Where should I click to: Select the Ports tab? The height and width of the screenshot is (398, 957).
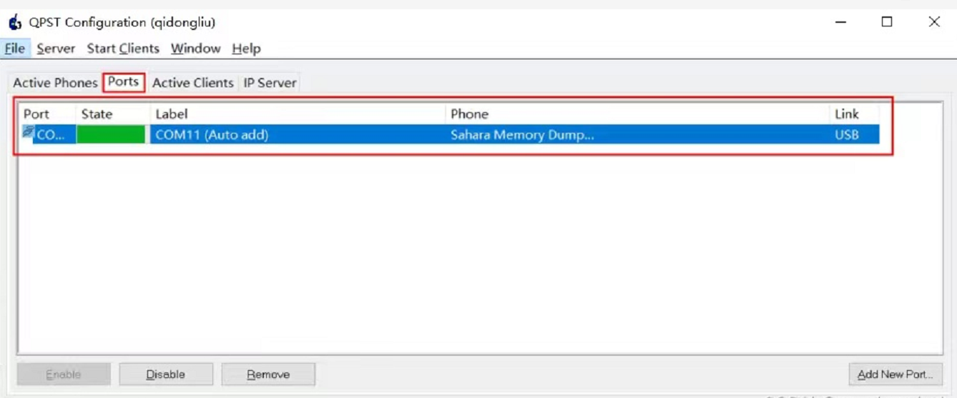tap(124, 82)
